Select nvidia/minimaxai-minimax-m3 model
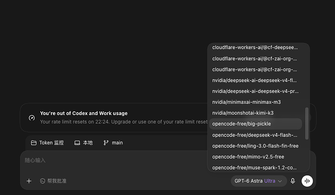The width and height of the screenshot is (335, 195). [x=255, y=102]
